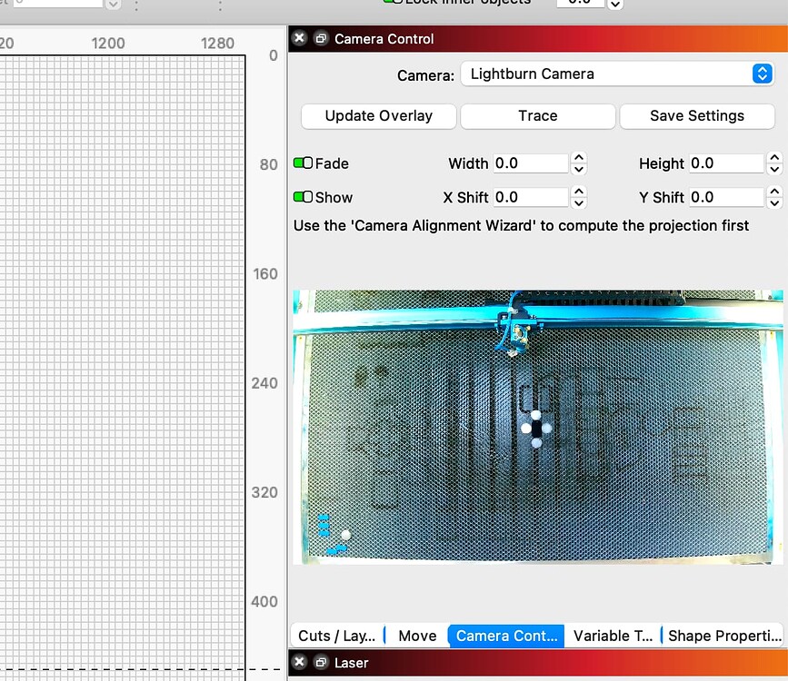This screenshot has height=681, width=788.
Task: Click the Y Shift down-arrow stepper
Action: coord(774,202)
